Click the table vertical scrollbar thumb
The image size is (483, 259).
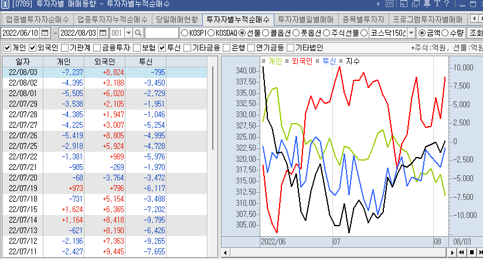coord(213,108)
